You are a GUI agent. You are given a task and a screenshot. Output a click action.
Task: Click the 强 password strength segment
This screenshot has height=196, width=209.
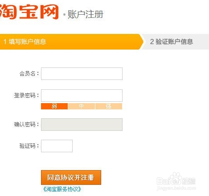tap(109, 106)
